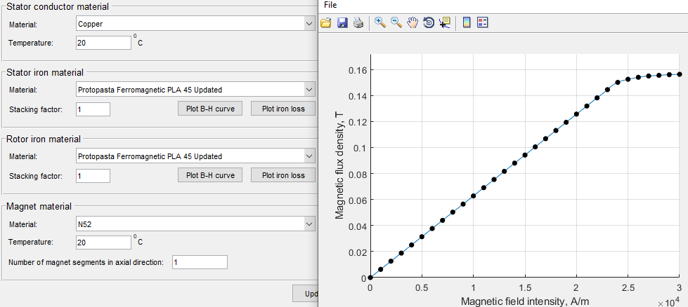Save the figure with the floppy disk icon
The image size is (688, 307).
342,22
